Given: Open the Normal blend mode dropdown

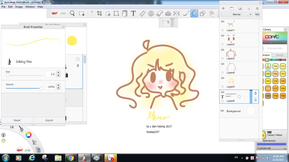Looking at the screenshot, I should pos(237,14).
